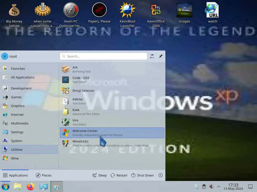Switch to the Places tab
The height and width of the screenshot is (192, 257).
(x=44, y=175)
